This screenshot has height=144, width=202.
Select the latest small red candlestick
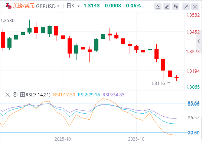(176, 78)
